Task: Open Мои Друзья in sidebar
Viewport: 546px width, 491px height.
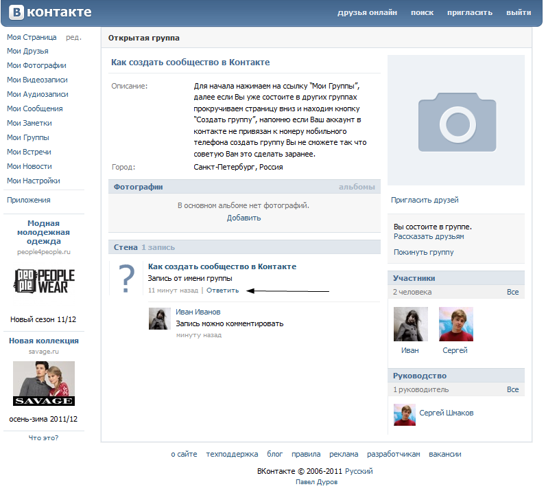Action: tap(28, 52)
